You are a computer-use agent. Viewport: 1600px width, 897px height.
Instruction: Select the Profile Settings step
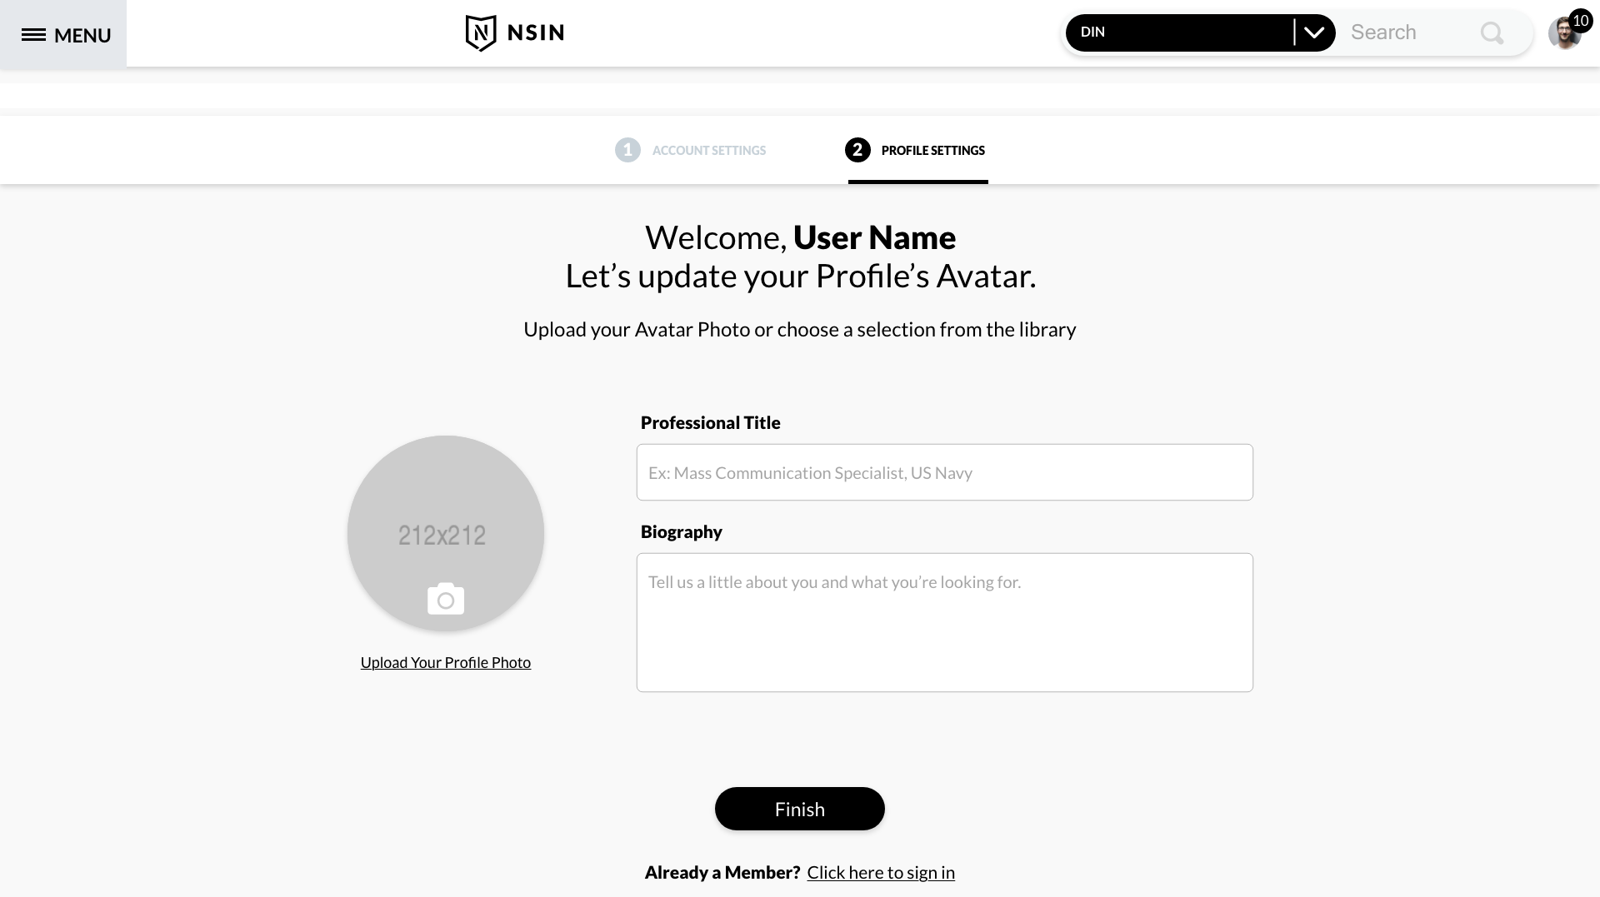[x=932, y=151]
